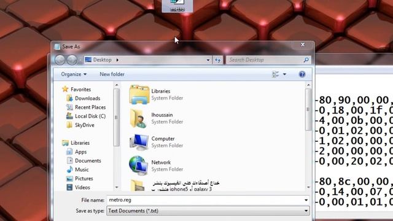393x221 pixels.
Task: Expand the view options dropdown arrow
Action: tap(284, 74)
